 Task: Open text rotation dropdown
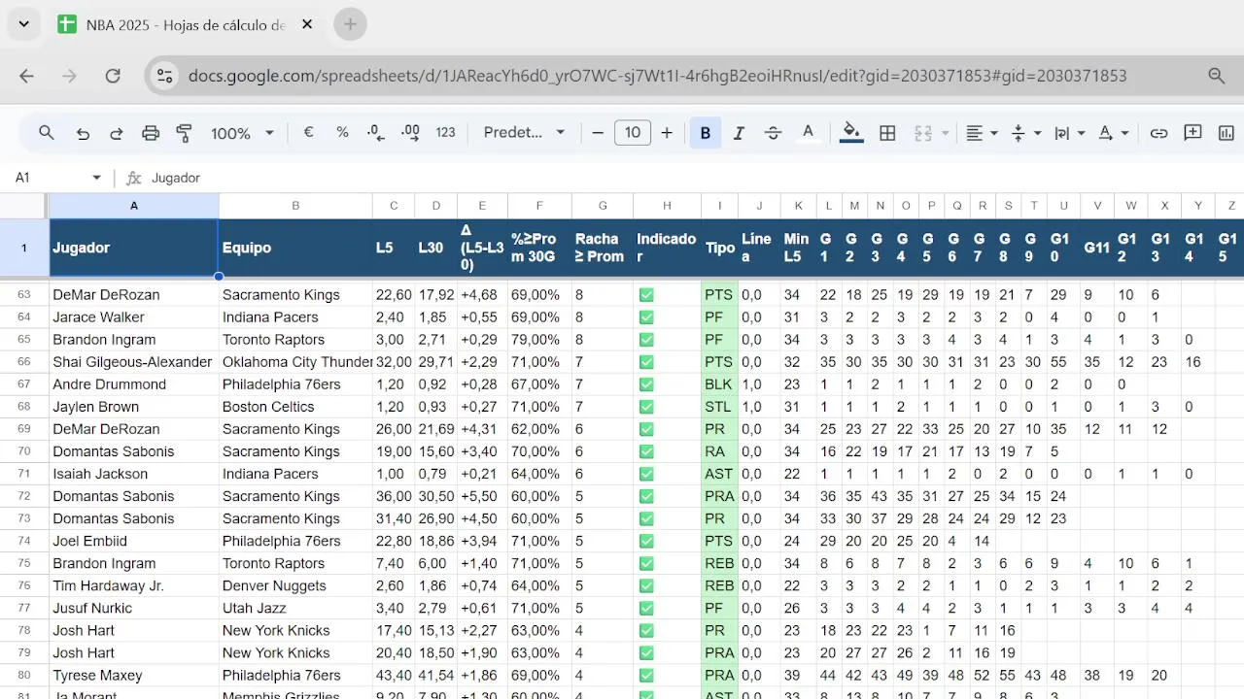click(1113, 133)
